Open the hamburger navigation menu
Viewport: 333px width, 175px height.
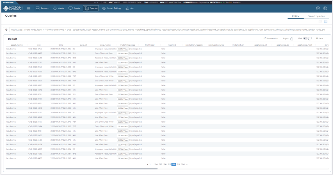coord(29,8)
